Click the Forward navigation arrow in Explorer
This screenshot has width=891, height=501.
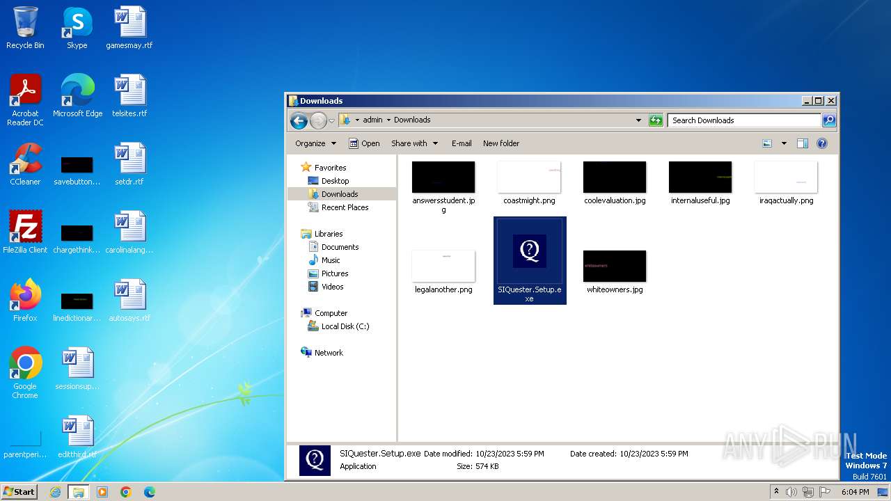[318, 120]
